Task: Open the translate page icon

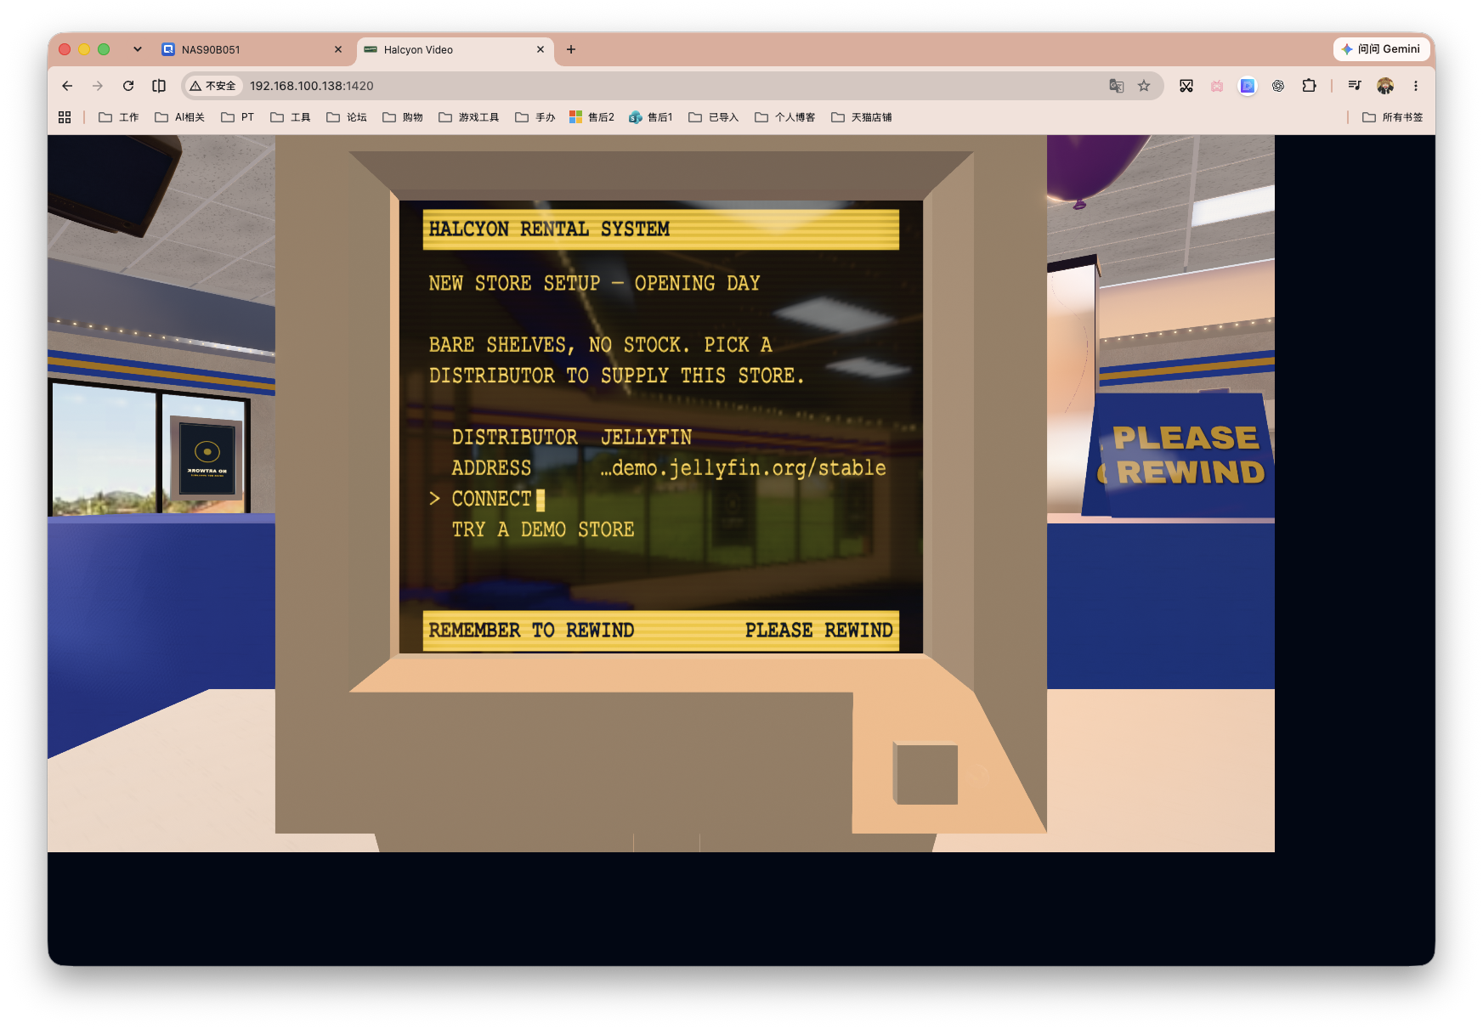Action: 1116,86
